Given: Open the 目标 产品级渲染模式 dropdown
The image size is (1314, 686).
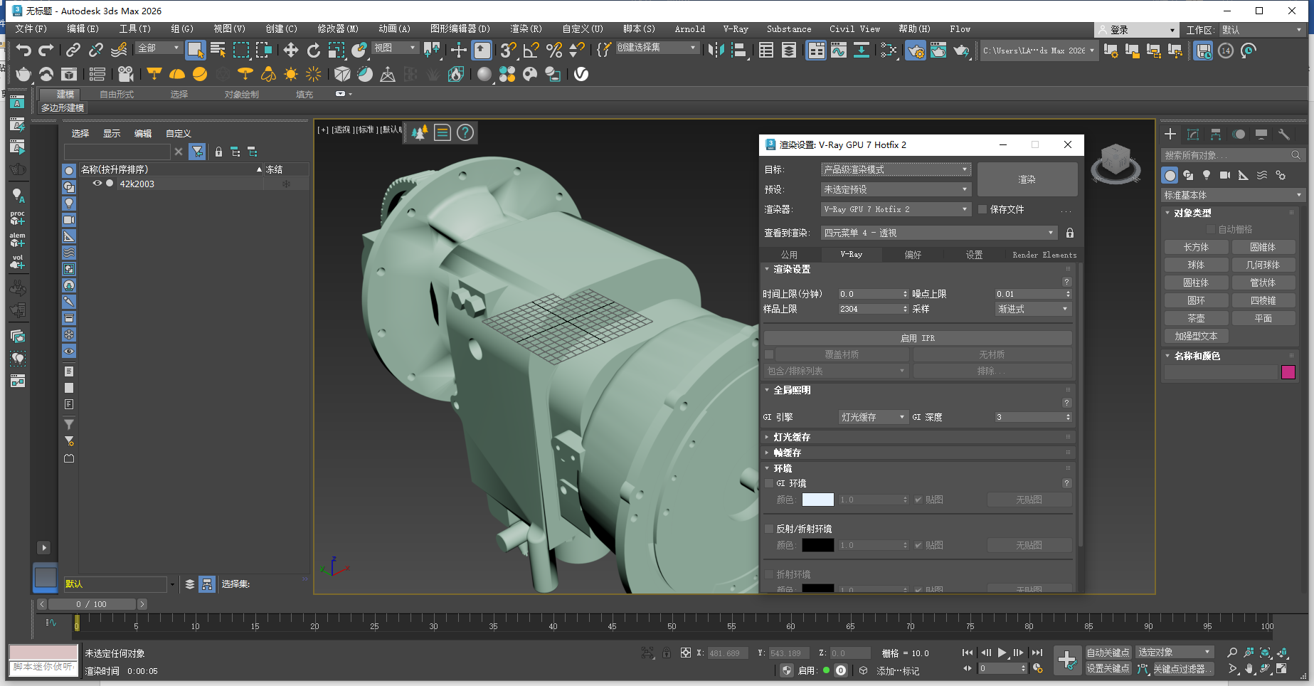Looking at the screenshot, I should [x=896, y=169].
